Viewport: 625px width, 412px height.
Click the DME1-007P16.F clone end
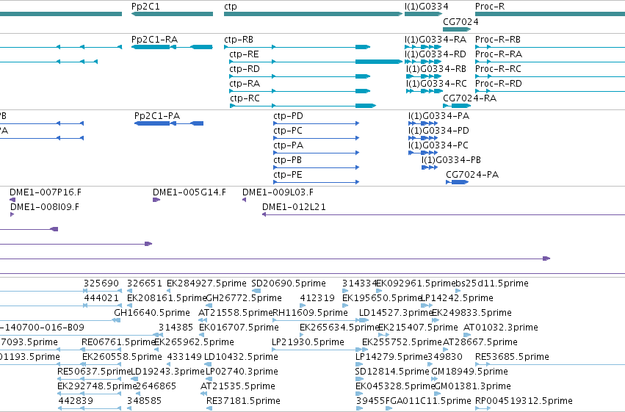(12, 200)
